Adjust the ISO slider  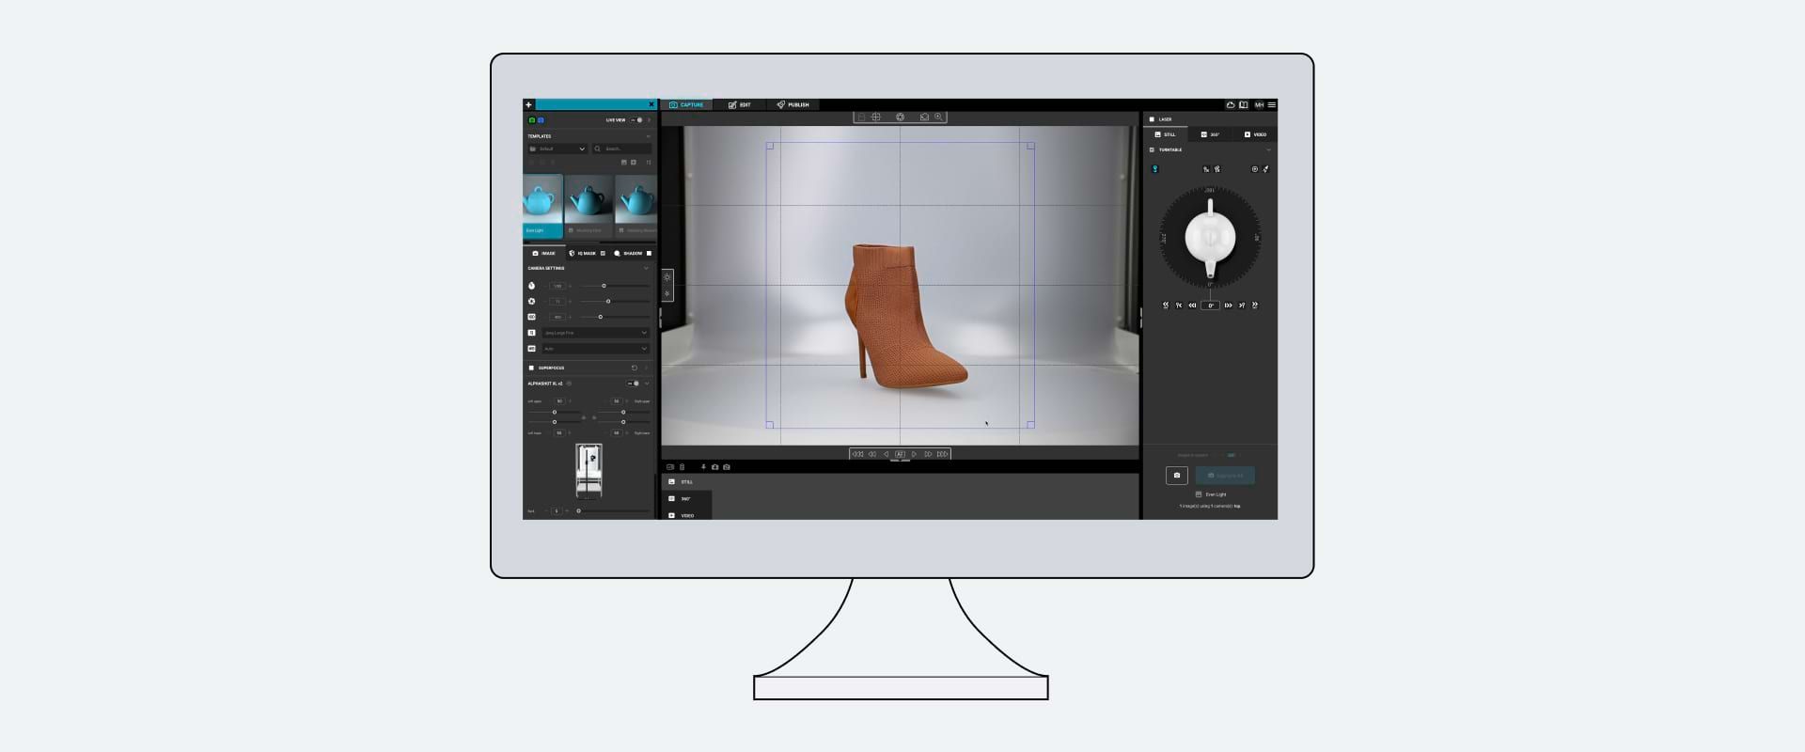615,317
